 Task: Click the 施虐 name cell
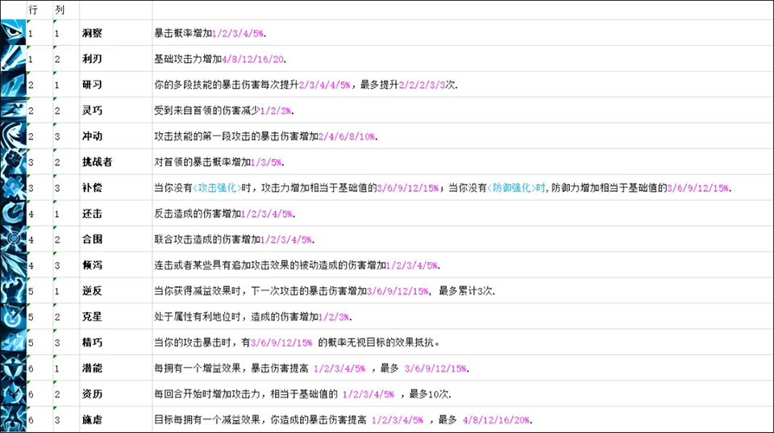pyautogui.click(x=115, y=419)
